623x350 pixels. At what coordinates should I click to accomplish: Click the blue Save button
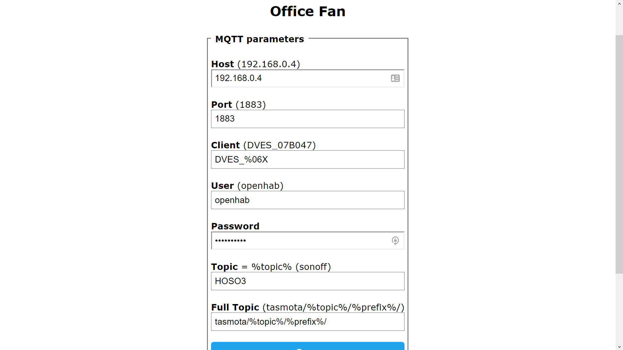tap(307, 346)
